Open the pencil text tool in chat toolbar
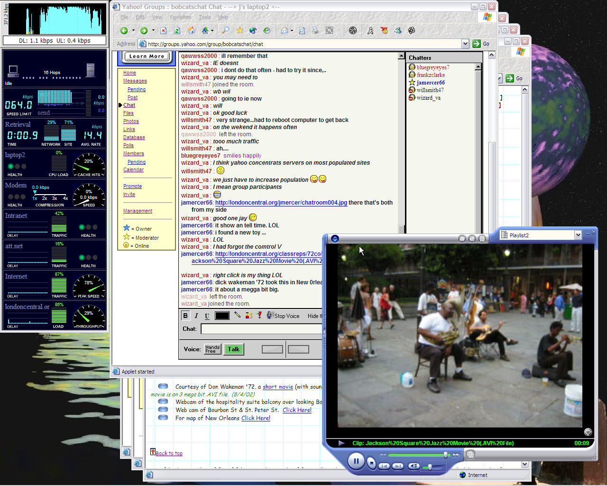 [x=237, y=315]
